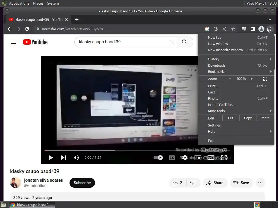The width and height of the screenshot is (278, 208).
Task: Open the jonatan silva soares channel name link
Action: [43, 180]
